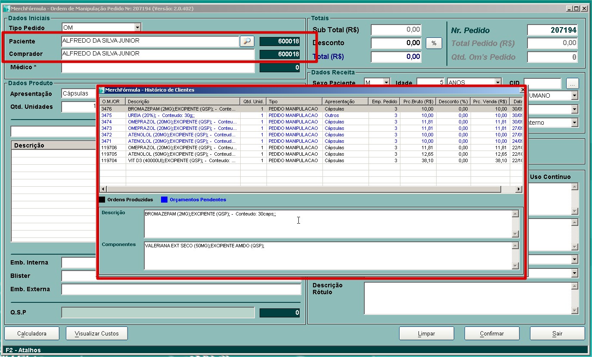
Task: Click the blue Orçamentos Pendentes legend square
Action: tap(164, 200)
